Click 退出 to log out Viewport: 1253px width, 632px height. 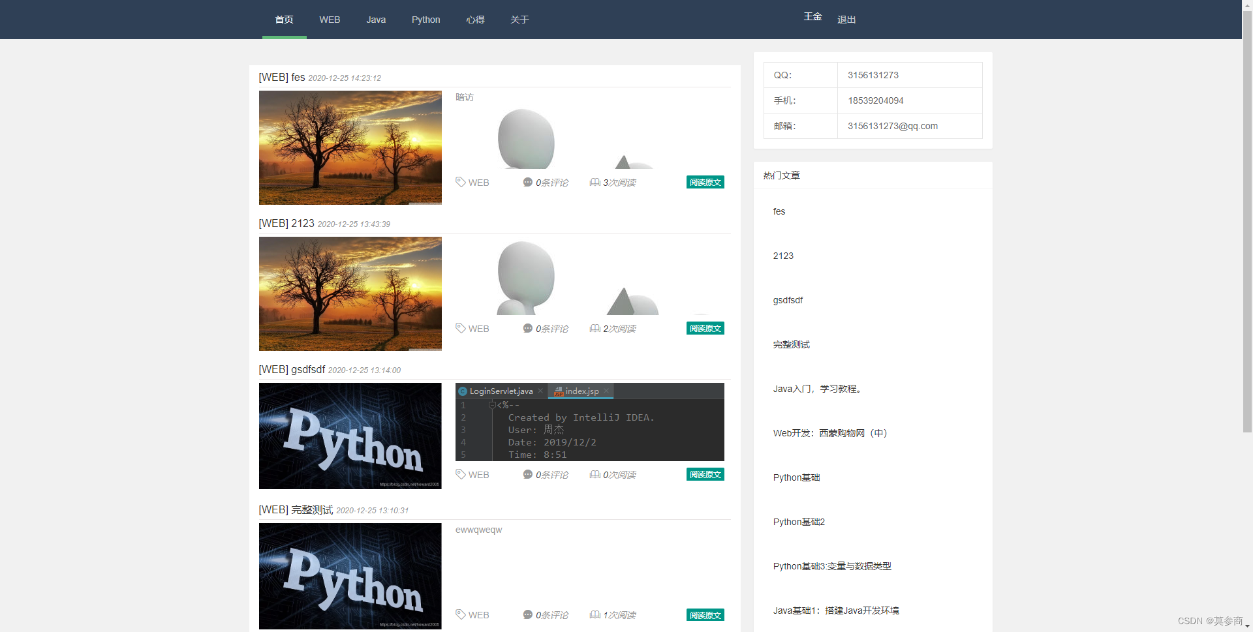(x=846, y=20)
